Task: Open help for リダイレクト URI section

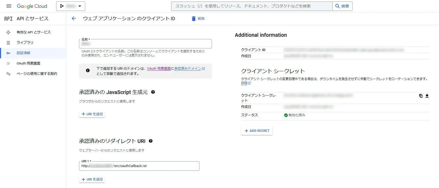Action: tap(151, 141)
